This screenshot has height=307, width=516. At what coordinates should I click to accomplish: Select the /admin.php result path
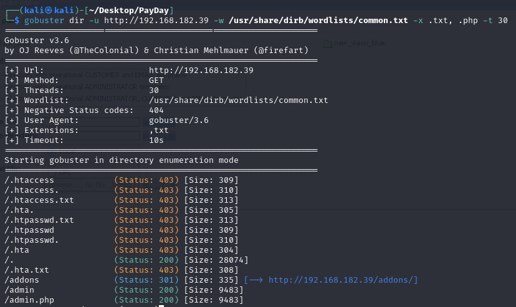pos(29,300)
